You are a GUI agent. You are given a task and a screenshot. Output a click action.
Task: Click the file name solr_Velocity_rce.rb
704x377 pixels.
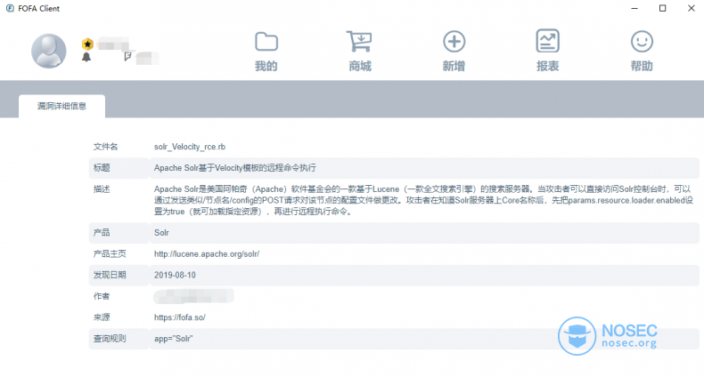click(x=190, y=147)
